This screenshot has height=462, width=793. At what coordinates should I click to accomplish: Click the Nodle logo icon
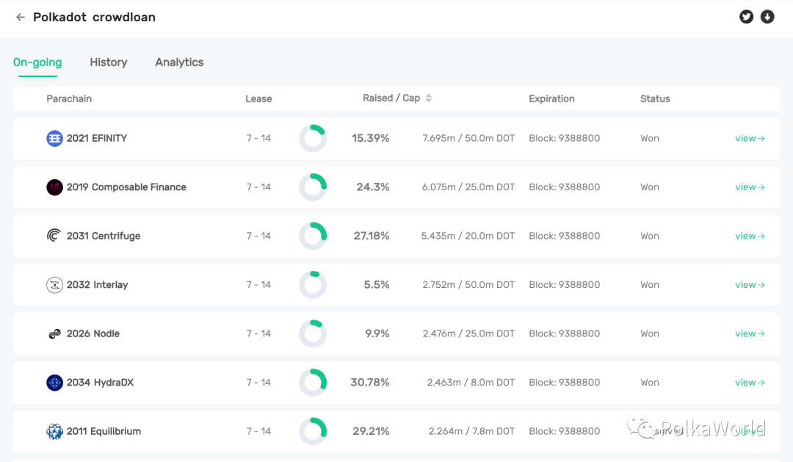pyautogui.click(x=54, y=333)
